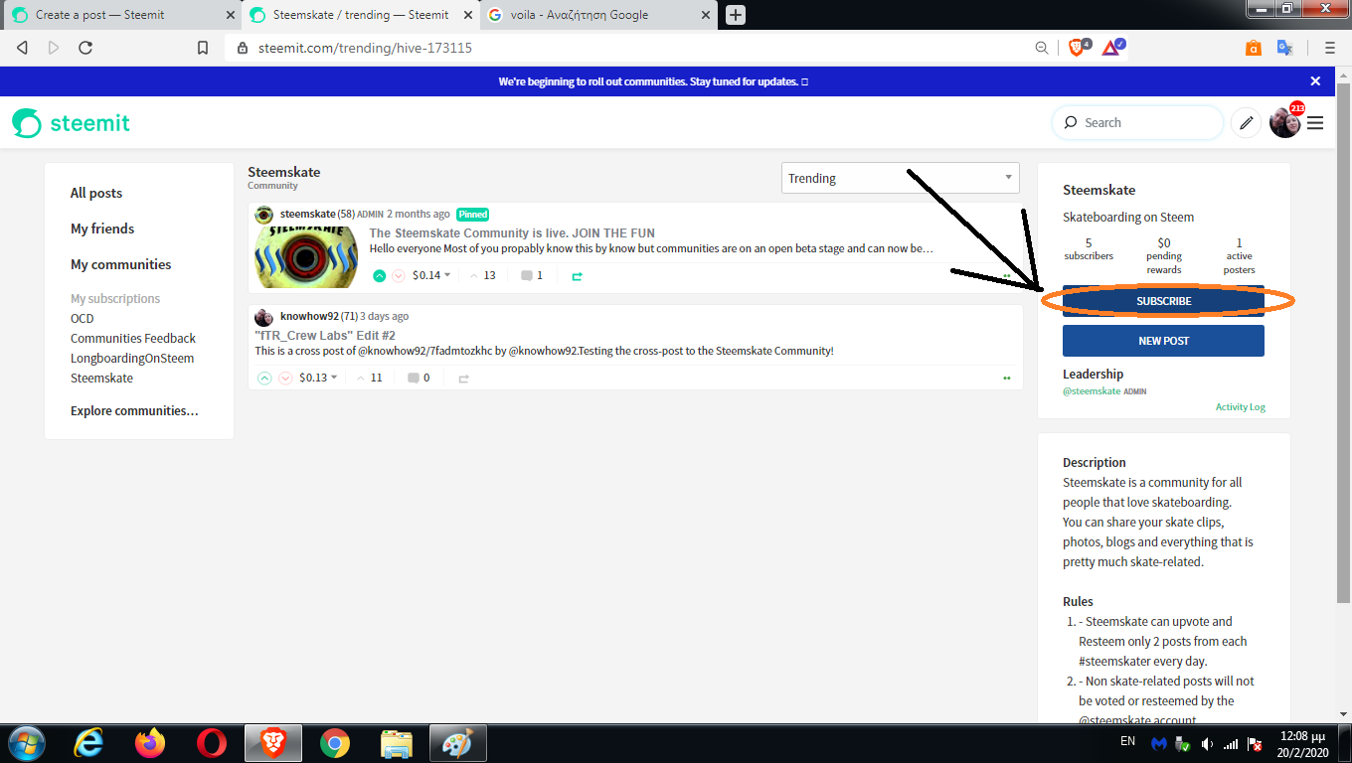This screenshot has height=763, width=1352.
Task: Open comments on fTR_Crew Labs Edit #2
Action: click(419, 378)
